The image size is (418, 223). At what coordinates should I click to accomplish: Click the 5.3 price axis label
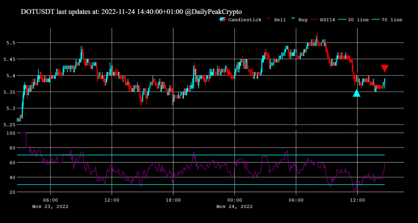[10, 108]
